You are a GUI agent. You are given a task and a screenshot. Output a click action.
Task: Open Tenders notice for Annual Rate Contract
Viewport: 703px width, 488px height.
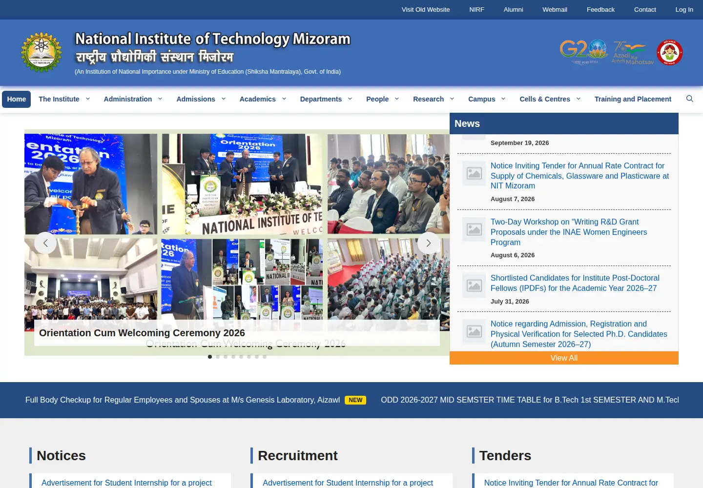pos(571,483)
